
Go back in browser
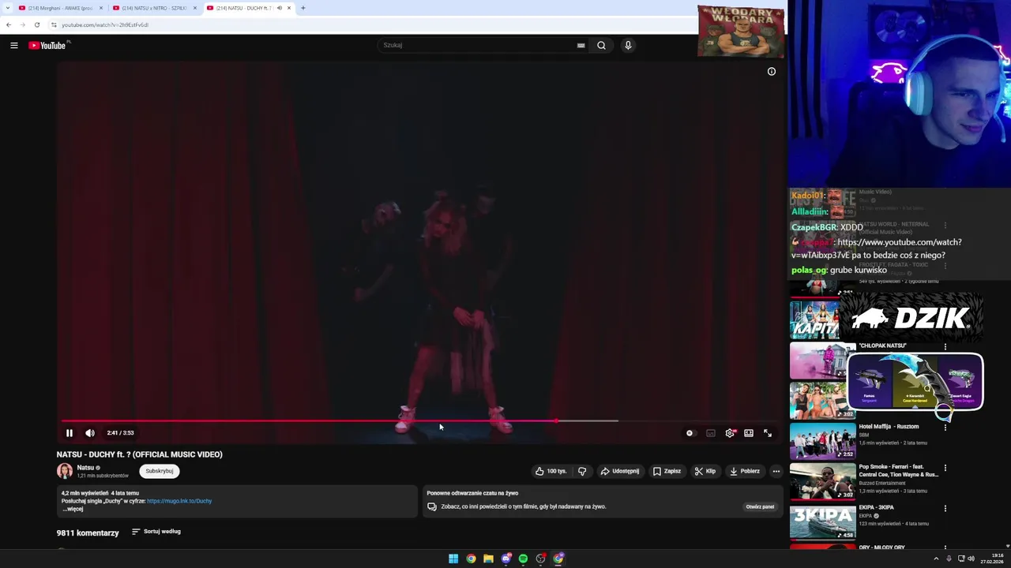click(x=9, y=24)
